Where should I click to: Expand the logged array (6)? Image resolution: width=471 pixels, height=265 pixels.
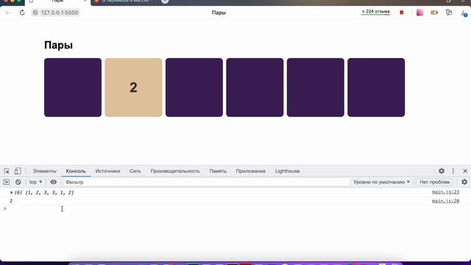coord(12,192)
